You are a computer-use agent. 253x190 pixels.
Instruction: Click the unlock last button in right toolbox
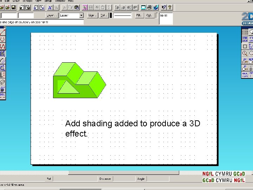(245, 75)
